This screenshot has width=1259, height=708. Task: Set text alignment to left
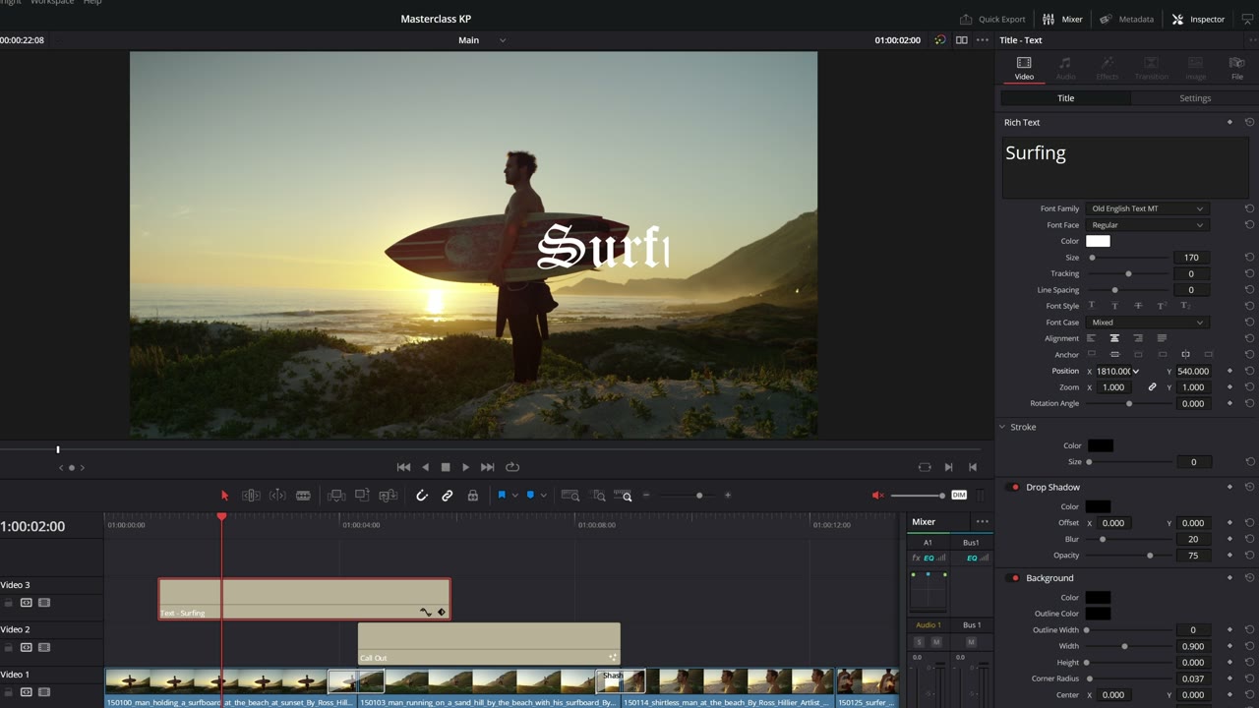[1091, 338]
